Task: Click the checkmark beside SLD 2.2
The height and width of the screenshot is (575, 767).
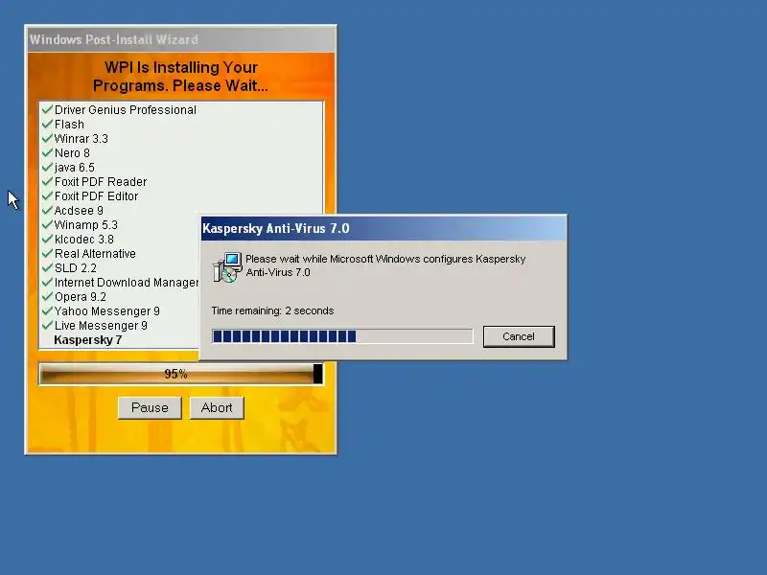Action: click(x=47, y=267)
